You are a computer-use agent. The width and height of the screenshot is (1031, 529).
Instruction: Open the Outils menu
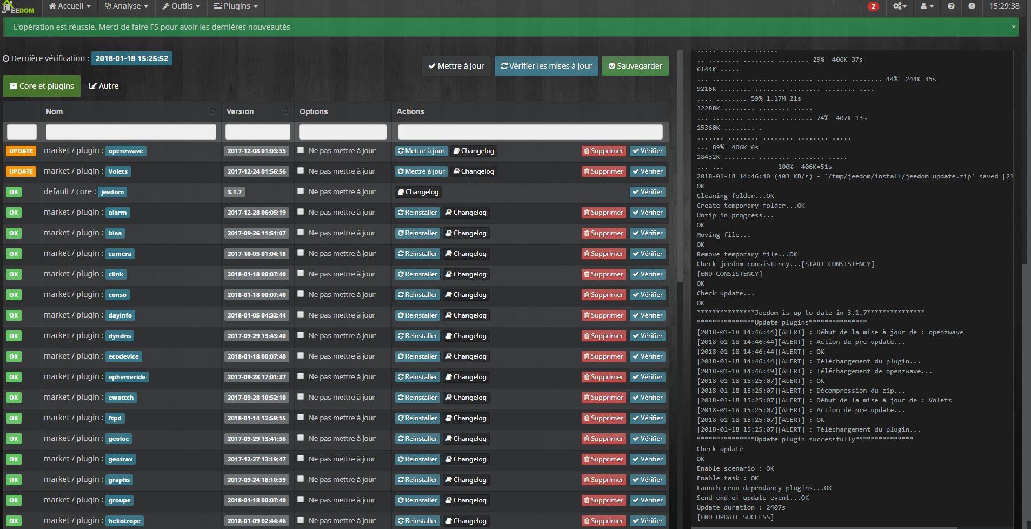[181, 6]
